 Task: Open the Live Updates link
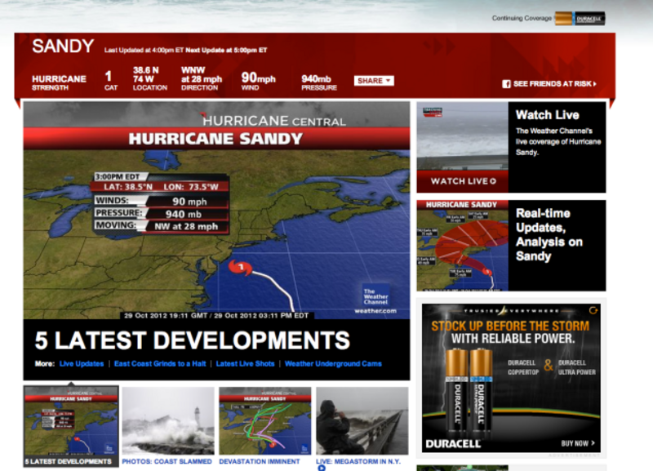(x=82, y=364)
